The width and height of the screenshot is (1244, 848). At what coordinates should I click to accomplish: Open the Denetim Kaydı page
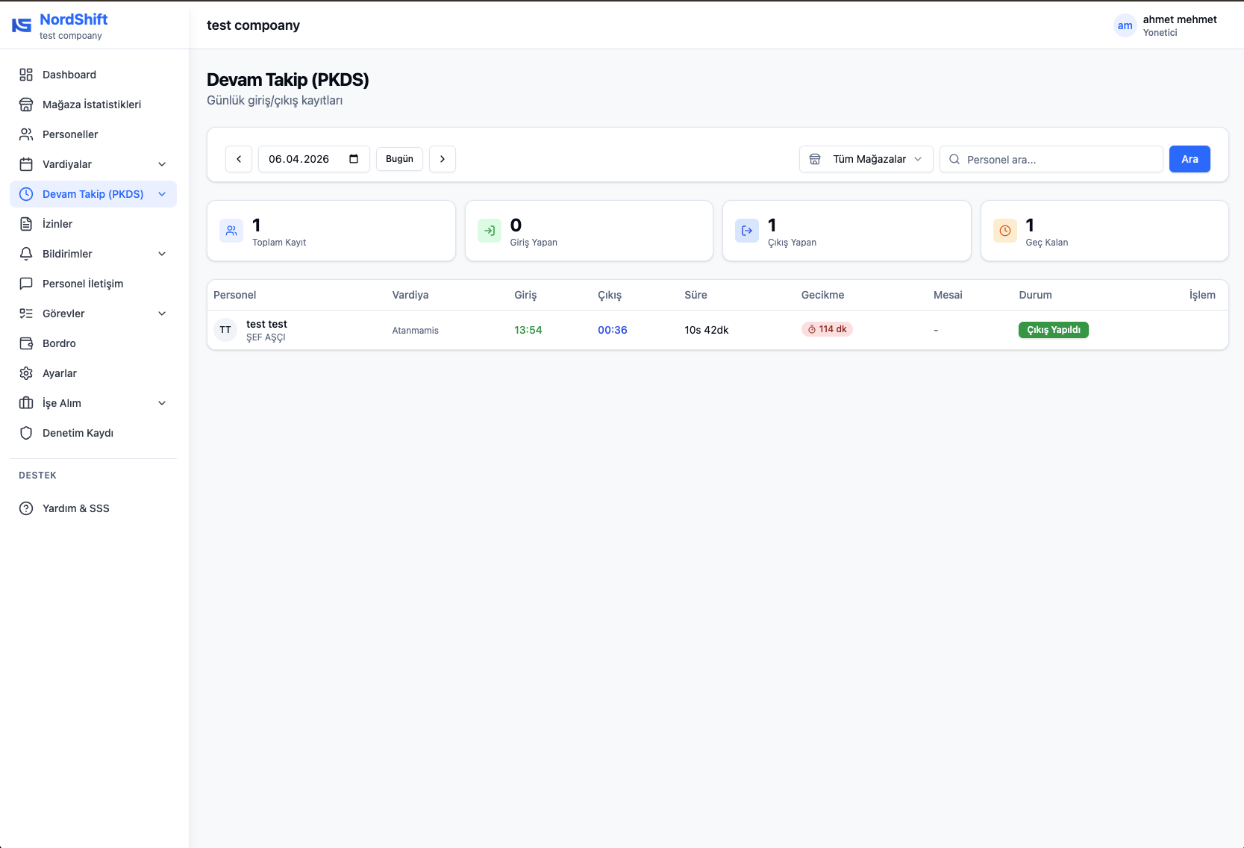coord(78,433)
